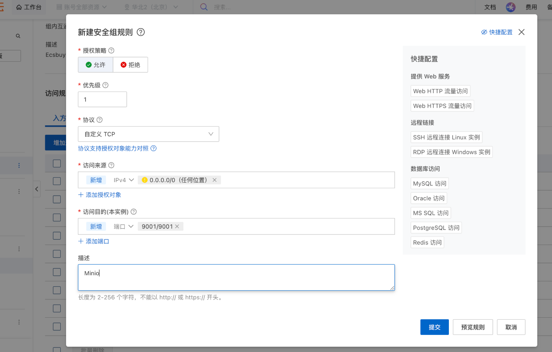The width and height of the screenshot is (552, 352).
Task: Click inside the Minio description text area
Action: pos(236,277)
